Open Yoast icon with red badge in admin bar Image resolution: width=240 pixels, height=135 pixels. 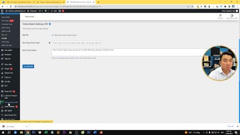[x=61, y=11]
